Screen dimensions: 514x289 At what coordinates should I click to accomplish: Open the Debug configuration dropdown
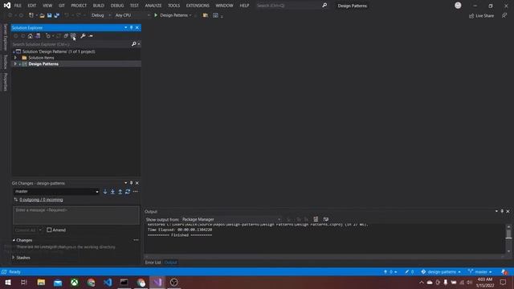[x=100, y=15]
